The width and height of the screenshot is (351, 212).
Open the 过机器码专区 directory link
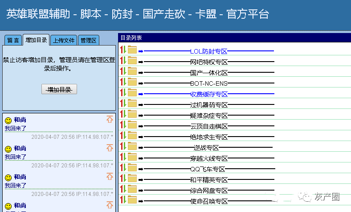[x=208, y=105]
